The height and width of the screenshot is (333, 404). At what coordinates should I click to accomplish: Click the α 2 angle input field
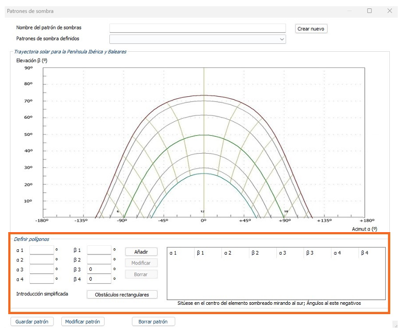click(x=42, y=260)
